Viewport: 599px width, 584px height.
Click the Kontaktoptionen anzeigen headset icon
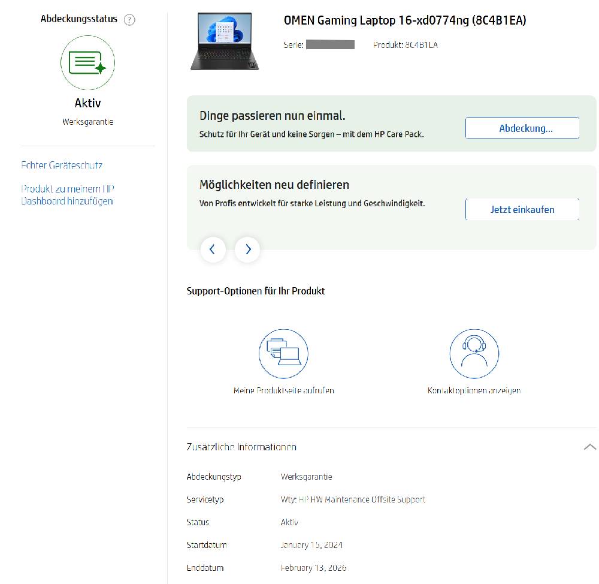point(474,353)
